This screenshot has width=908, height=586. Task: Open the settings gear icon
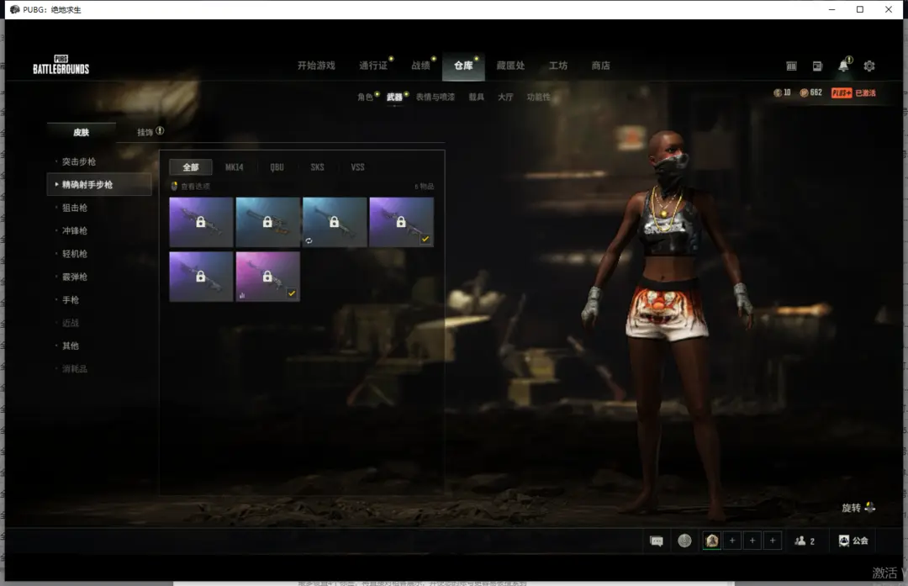pos(869,66)
